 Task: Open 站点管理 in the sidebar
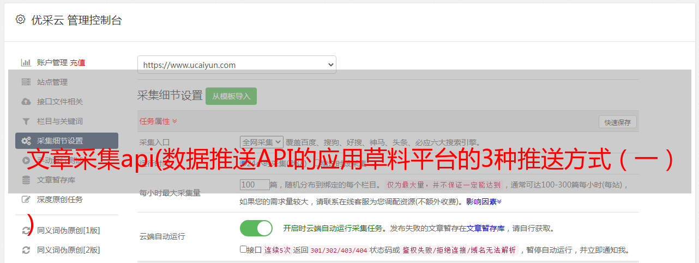(x=52, y=82)
